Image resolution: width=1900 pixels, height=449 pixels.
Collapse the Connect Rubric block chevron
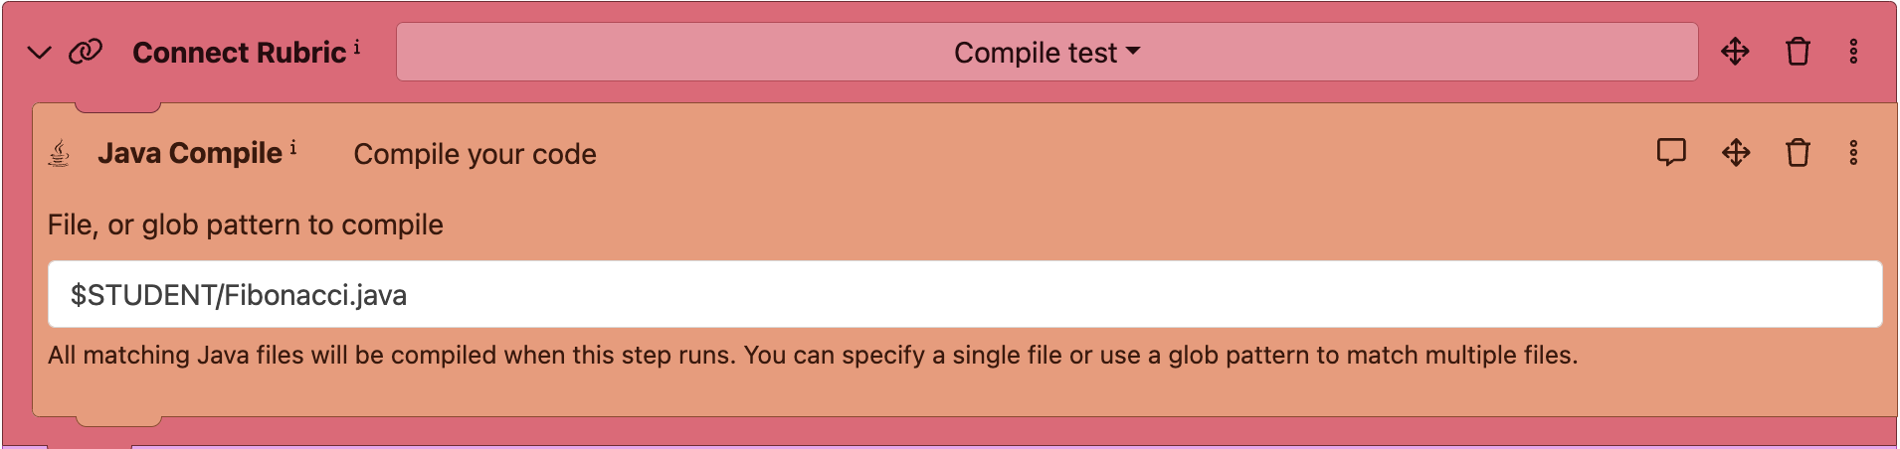(39, 53)
